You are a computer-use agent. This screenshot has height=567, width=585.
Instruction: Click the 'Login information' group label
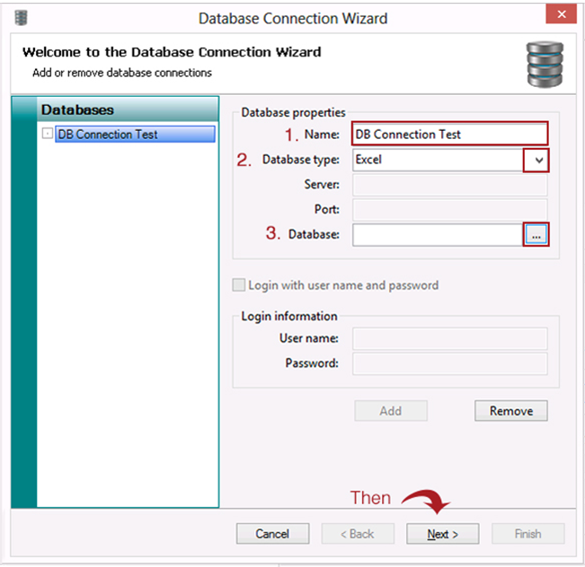pyautogui.click(x=289, y=317)
